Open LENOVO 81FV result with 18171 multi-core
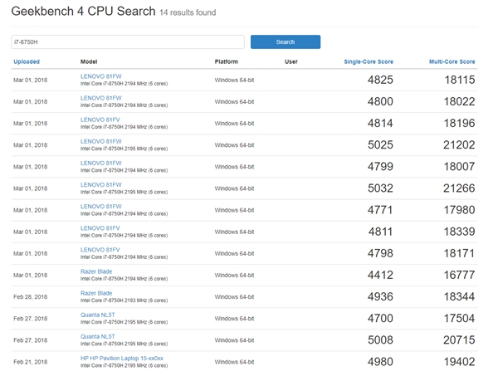 [x=101, y=249]
